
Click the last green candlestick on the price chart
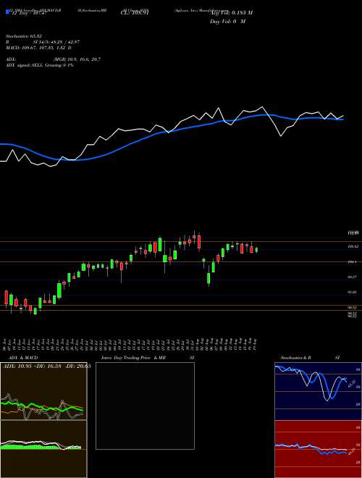coord(256,250)
